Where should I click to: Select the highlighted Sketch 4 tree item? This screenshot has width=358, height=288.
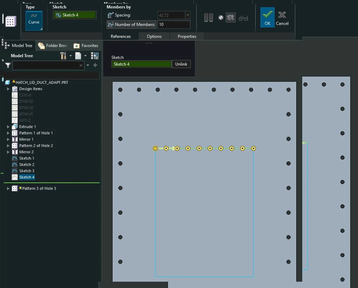pos(27,177)
